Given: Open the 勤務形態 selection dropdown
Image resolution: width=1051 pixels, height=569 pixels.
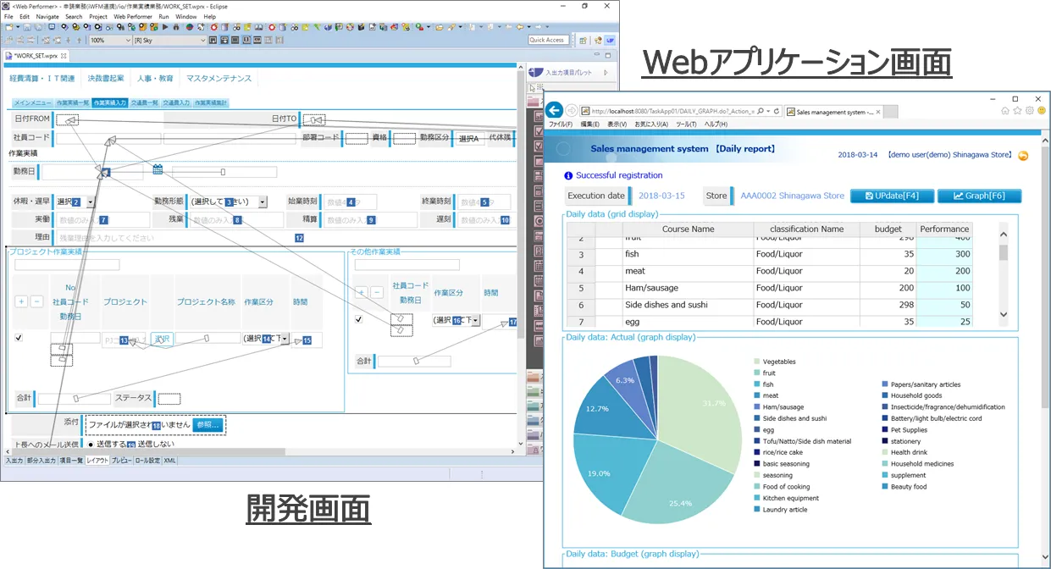Looking at the screenshot, I should point(263,202).
